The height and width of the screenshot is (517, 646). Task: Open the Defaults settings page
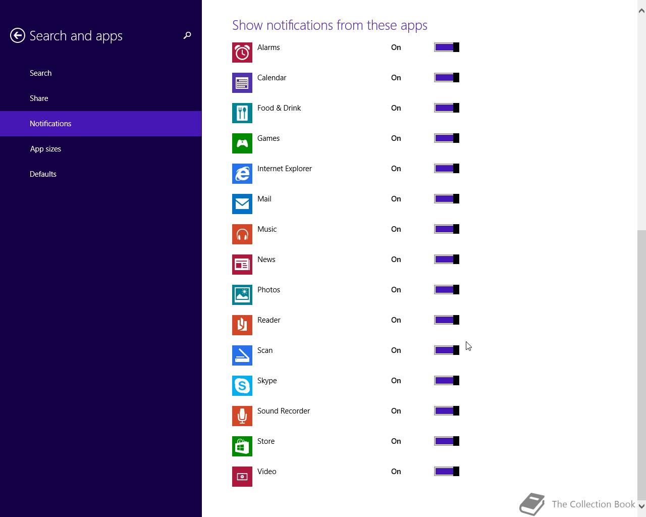pos(101,174)
